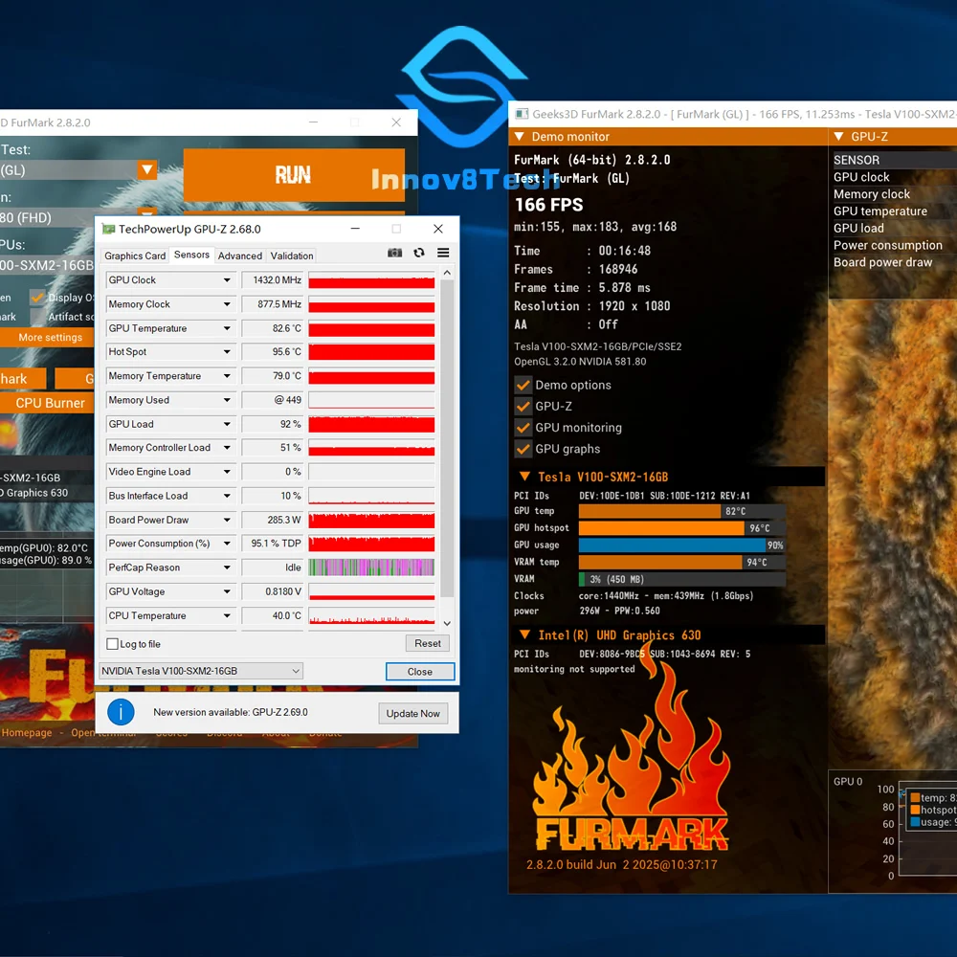Close the GPU-Z window with X
Image resolution: width=957 pixels, height=957 pixels.
[x=437, y=229]
